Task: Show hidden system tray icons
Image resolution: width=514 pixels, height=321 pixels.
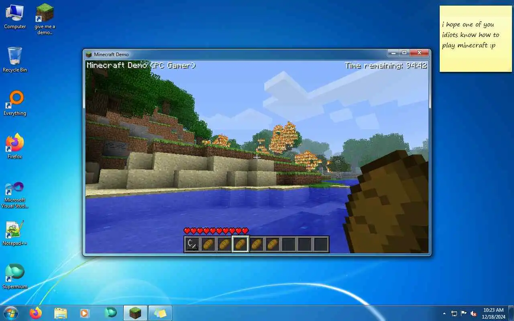Action: click(444, 313)
